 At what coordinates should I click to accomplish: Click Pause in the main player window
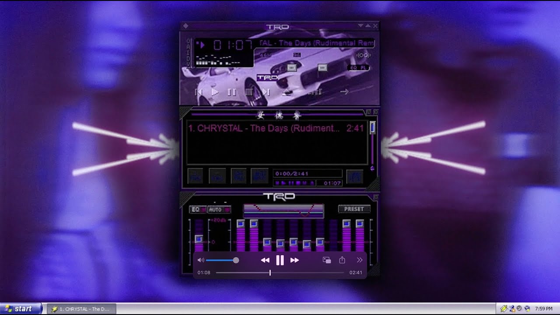coord(232,92)
